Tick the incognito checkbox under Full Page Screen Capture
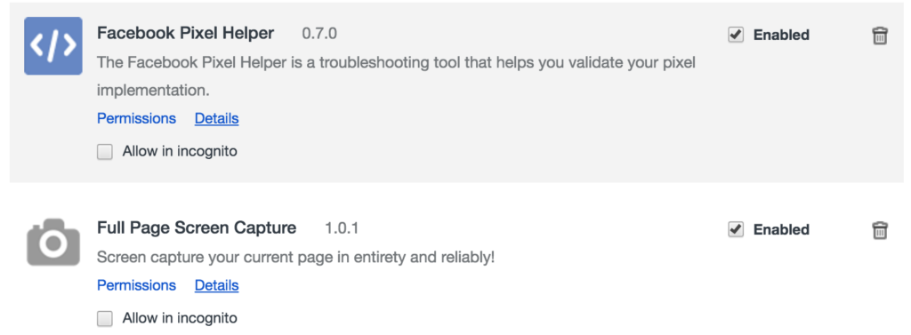Viewport: 911px width, 335px height. pos(105,319)
